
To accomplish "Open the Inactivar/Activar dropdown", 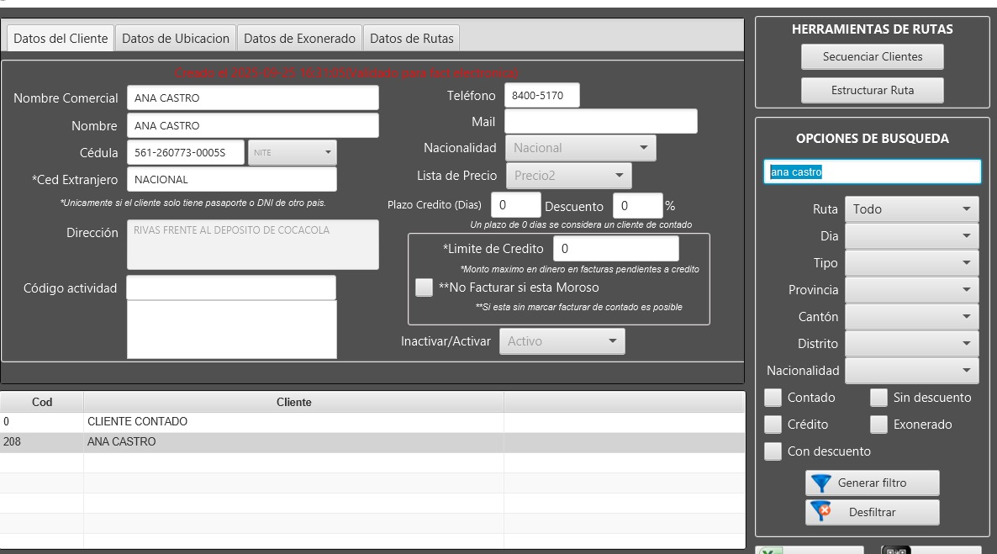I will 562,341.
